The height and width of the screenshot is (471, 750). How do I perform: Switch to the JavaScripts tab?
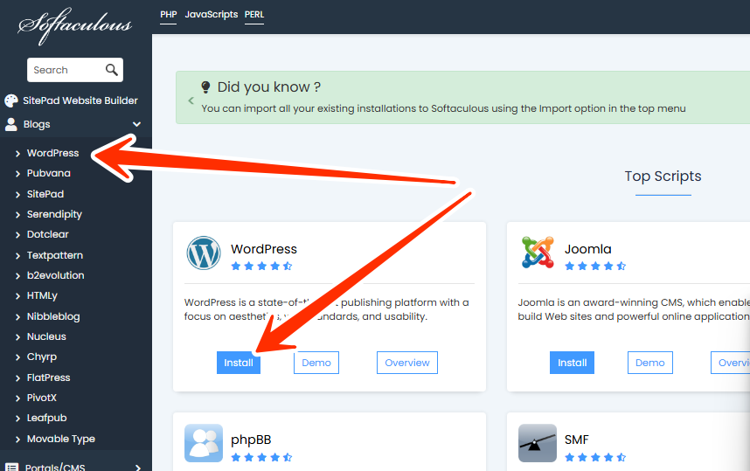tap(212, 15)
